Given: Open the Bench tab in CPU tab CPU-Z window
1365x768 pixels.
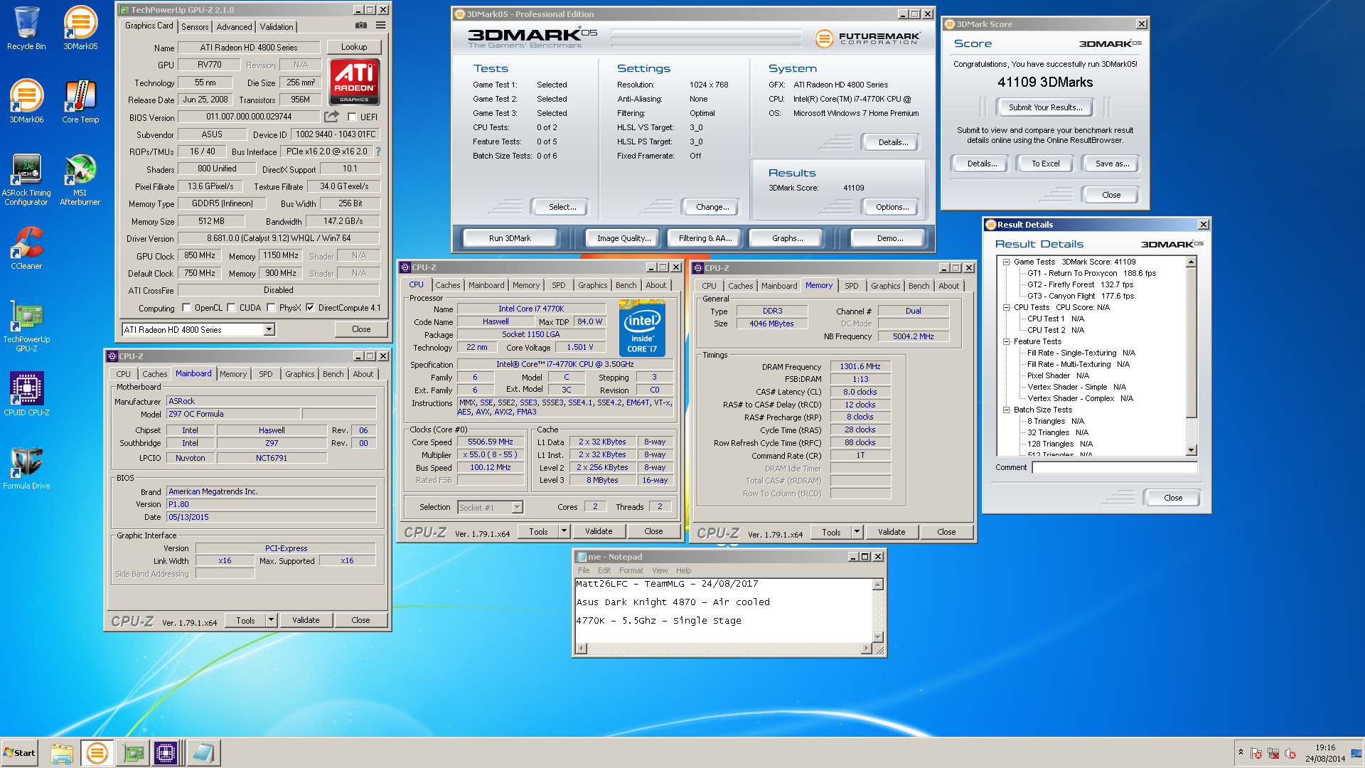Looking at the screenshot, I should point(626,285).
